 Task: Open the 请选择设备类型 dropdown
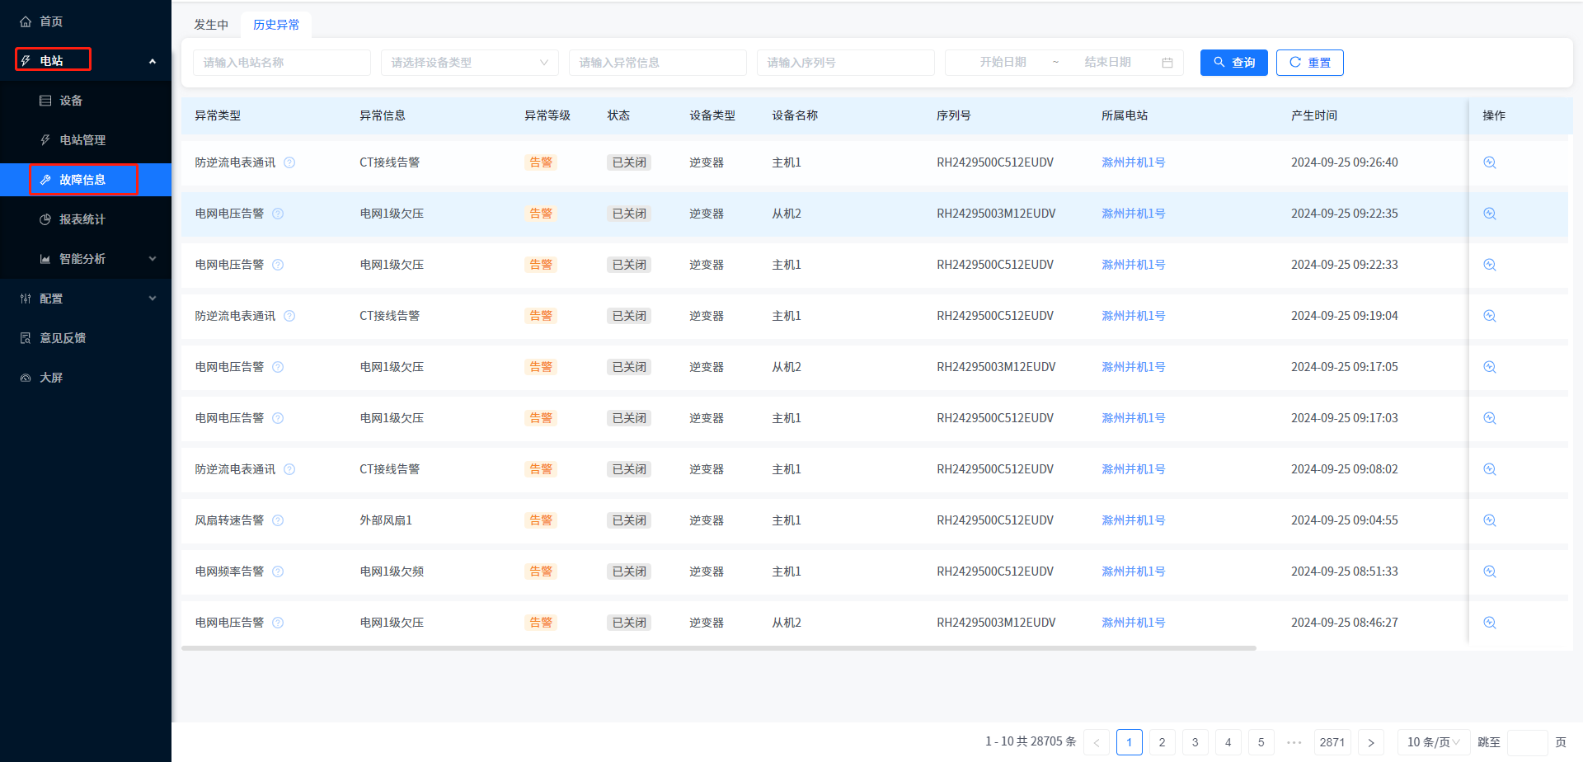[x=469, y=63]
